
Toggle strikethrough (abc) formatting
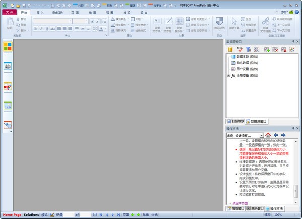[52, 29]
